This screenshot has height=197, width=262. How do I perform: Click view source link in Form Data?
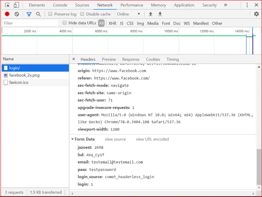pyautogui.click(x=115, y=139)
